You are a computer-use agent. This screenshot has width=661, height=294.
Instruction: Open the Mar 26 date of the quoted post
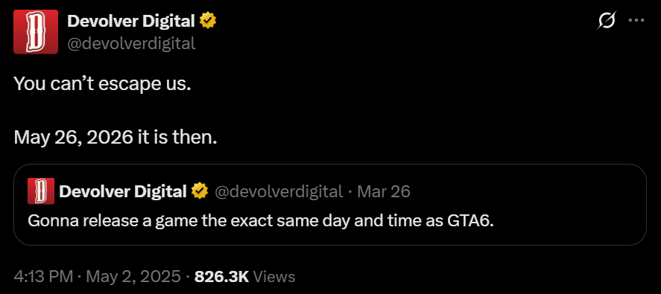pos(384,191)
